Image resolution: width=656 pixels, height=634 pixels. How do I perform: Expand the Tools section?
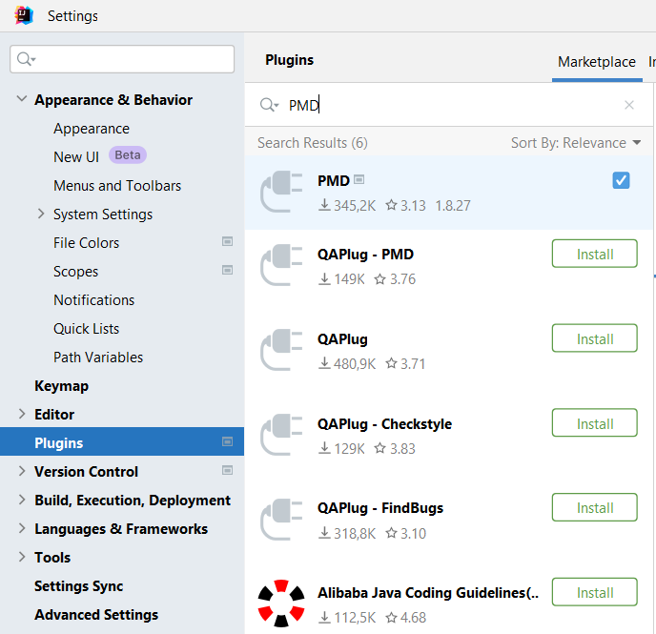22,557
